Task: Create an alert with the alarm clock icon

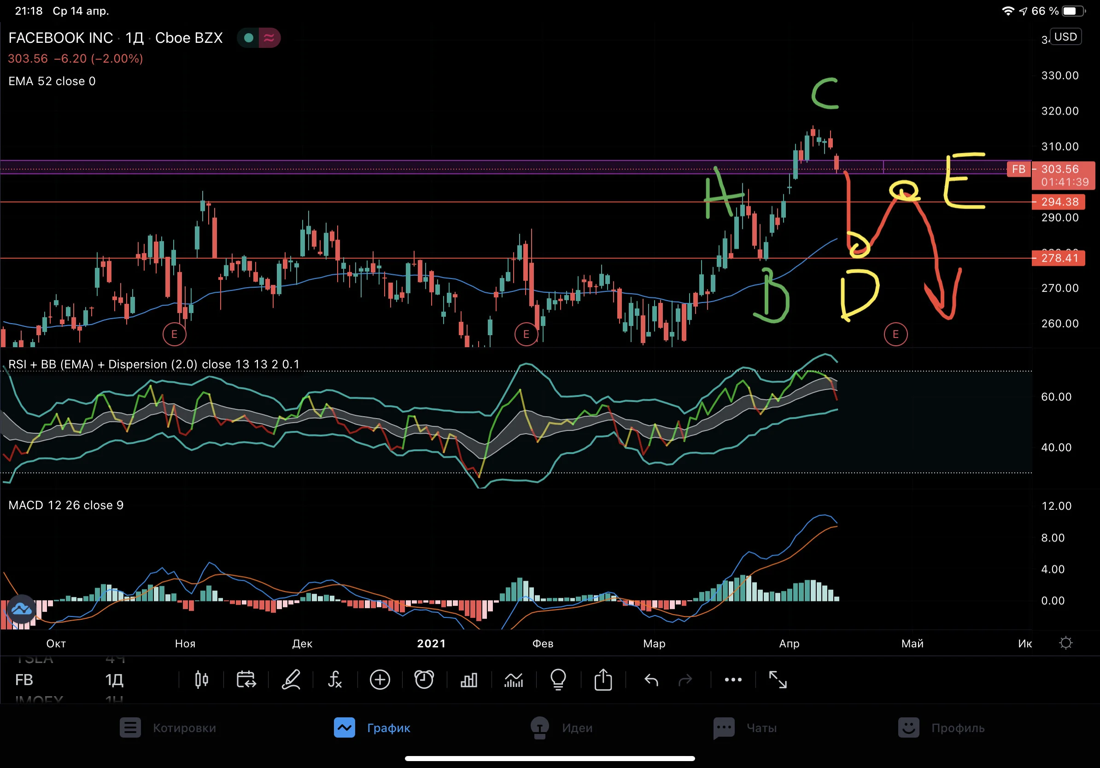Action: coord(424,680)
